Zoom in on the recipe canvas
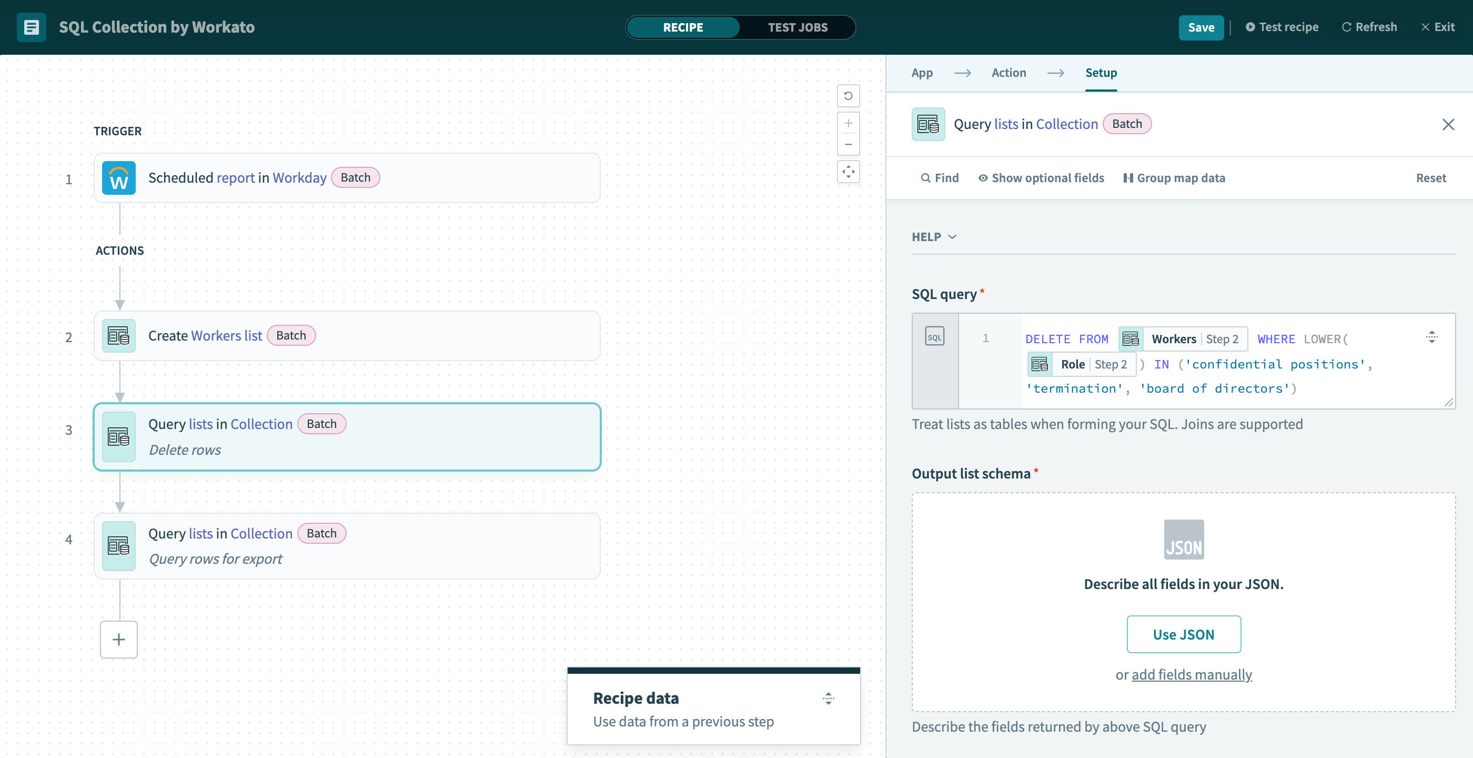Image resolution: width=1473 pixels, height=758 pixels. tap(848, 123)
